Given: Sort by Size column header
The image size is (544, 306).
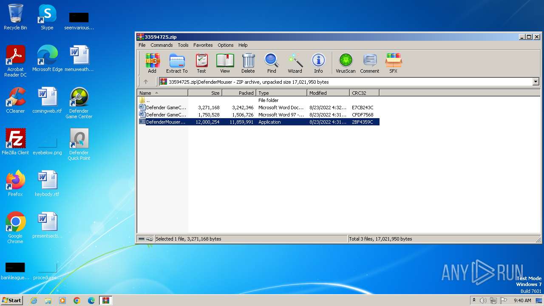Looking at the screenshot, I should pyautogui.click(x=205, y=93).
